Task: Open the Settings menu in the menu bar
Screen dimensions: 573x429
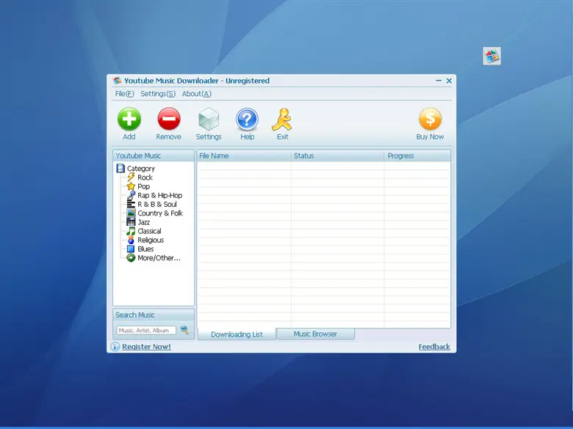Action: pos(158,94)
